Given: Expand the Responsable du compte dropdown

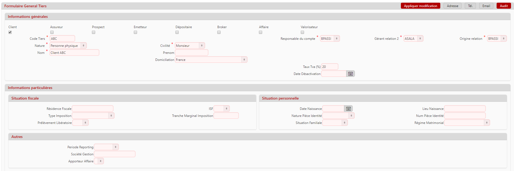Looking at the screenshot, I should (x=330, y=39).
